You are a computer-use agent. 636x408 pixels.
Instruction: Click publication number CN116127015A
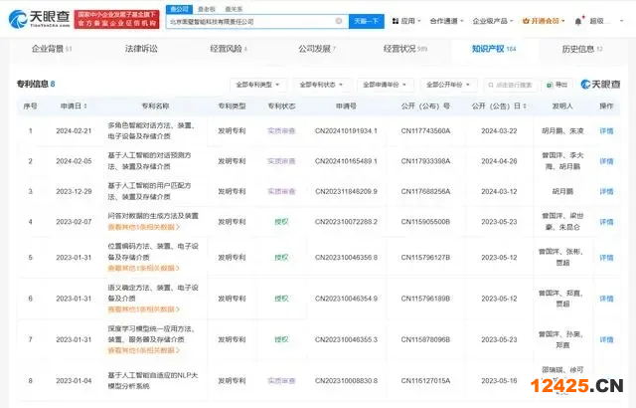pos(425,381)
